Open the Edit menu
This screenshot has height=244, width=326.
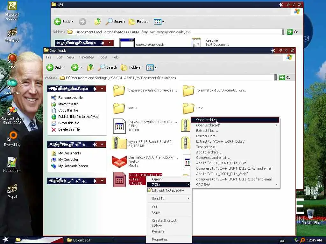tap(59, 57)
